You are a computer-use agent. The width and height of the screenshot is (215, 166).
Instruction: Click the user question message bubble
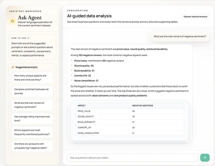click(180, 36)
